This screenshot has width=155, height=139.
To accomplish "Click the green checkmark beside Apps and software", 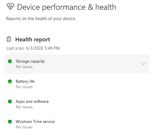I will 10,101.
